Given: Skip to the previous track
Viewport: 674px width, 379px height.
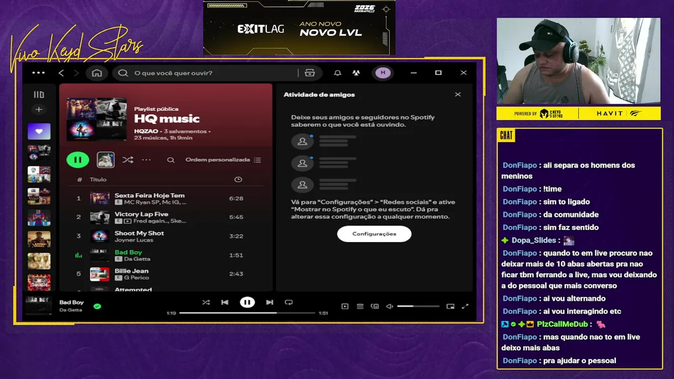Looking at the screenshot, I should click(225, 302).
